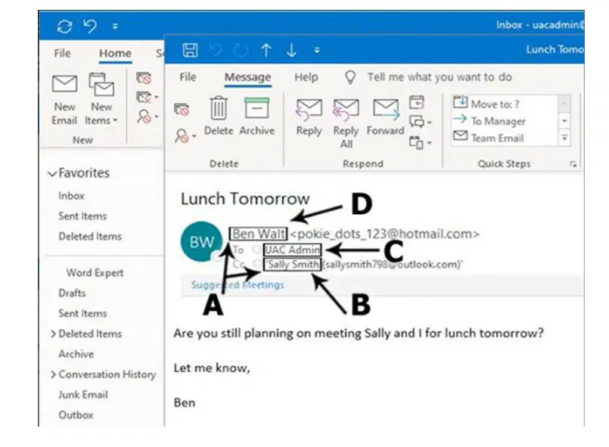Open the New Items dropdown
The width and height of the screenshot is (609, 447).
tap(101, 99)
